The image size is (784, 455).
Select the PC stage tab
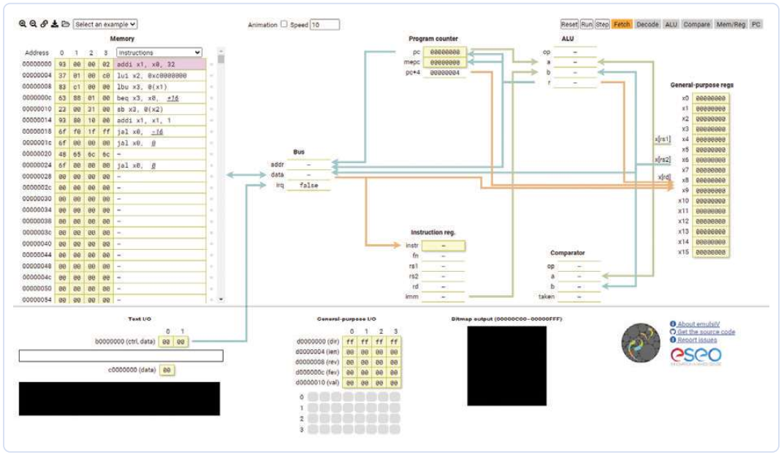[x=756, y=24]
